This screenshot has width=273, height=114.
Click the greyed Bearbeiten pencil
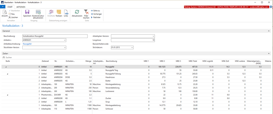pyautogui.click(x=10, y=11)
